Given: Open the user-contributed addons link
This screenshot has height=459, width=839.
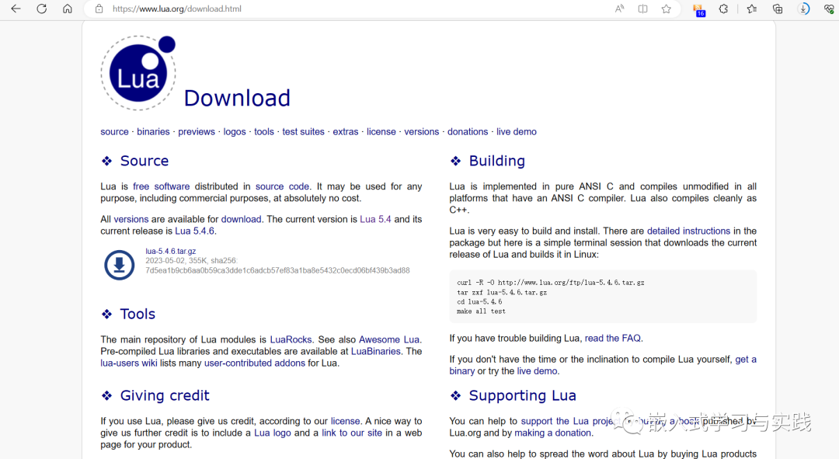Looking at the screenshot, I should click(x=255, y=363).
